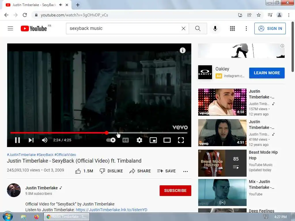Click the SIGN IN button

click(270, 28)
